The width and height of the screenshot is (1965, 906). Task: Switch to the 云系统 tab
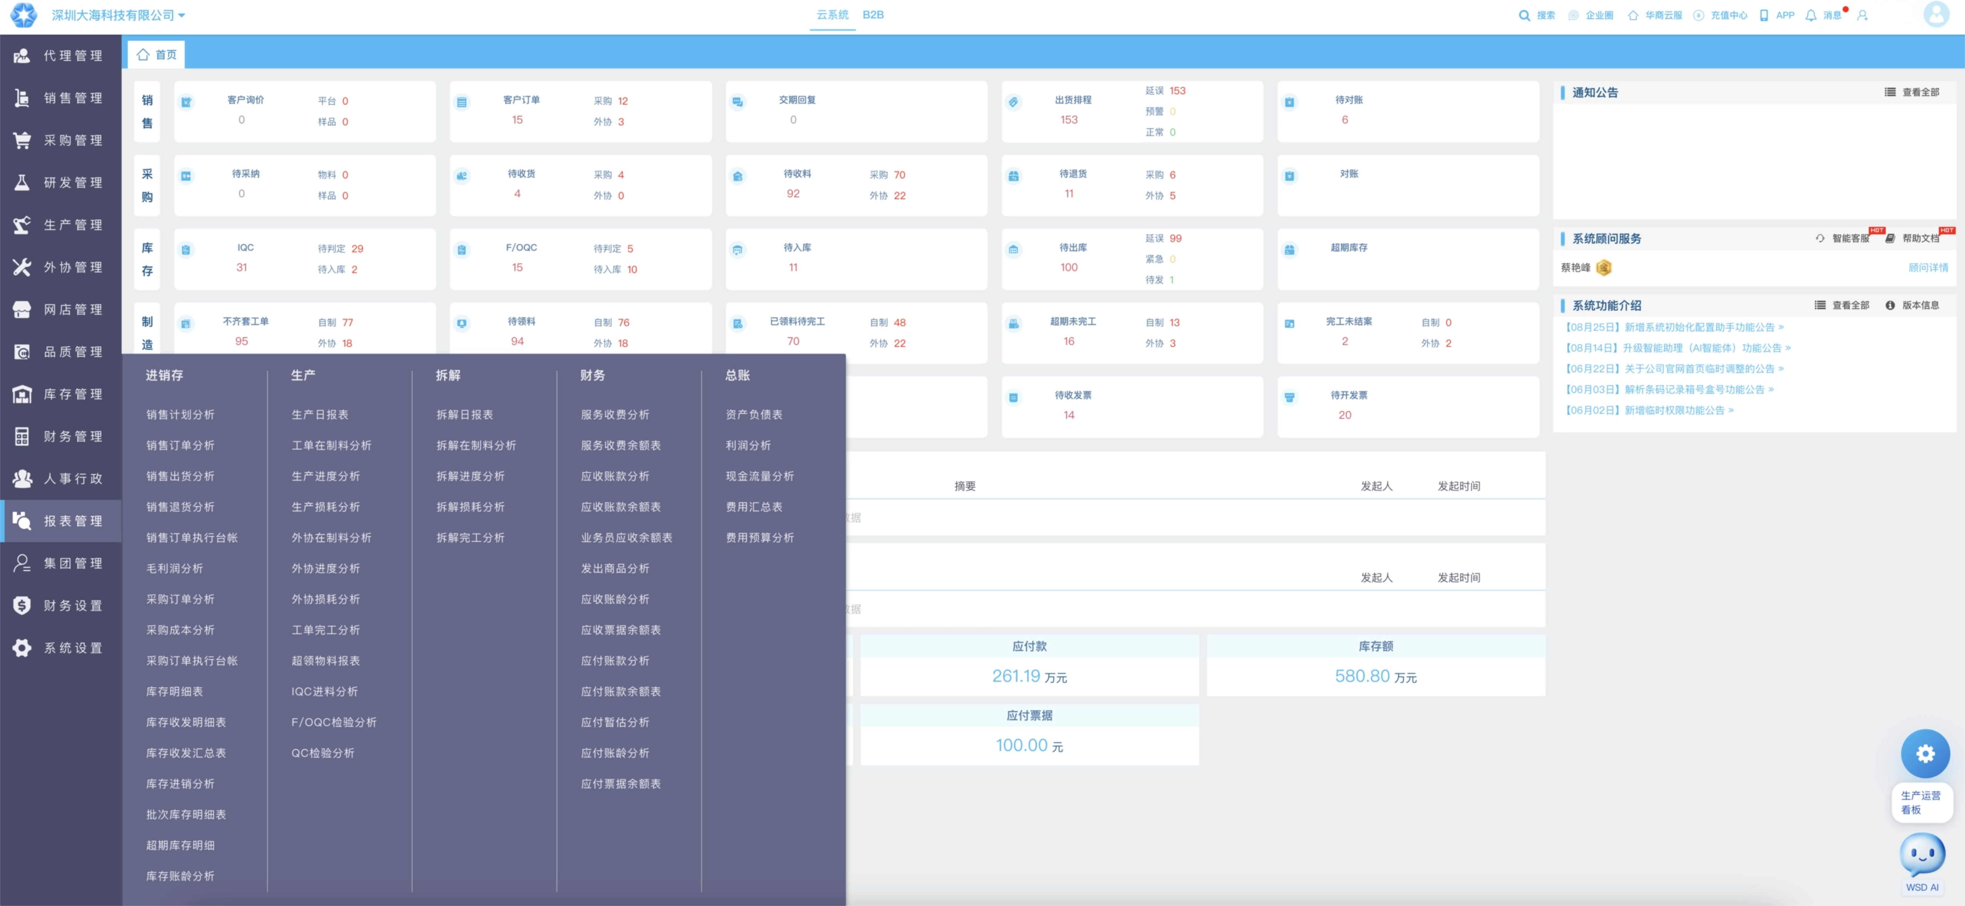832,15
